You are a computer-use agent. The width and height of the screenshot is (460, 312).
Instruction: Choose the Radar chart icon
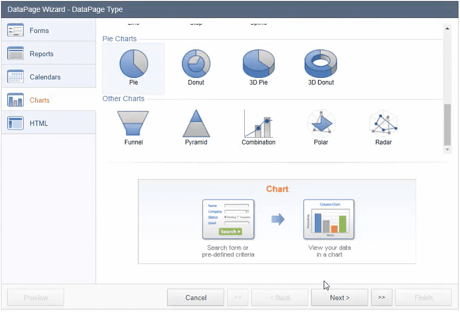pyautogui.click(x=383, y=124)
